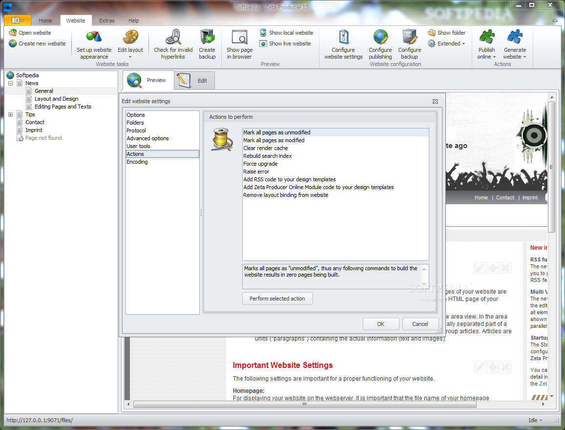Click Home link in preview navigation
Viewport: 565px width, 430px height.
(x=481, y=197)
